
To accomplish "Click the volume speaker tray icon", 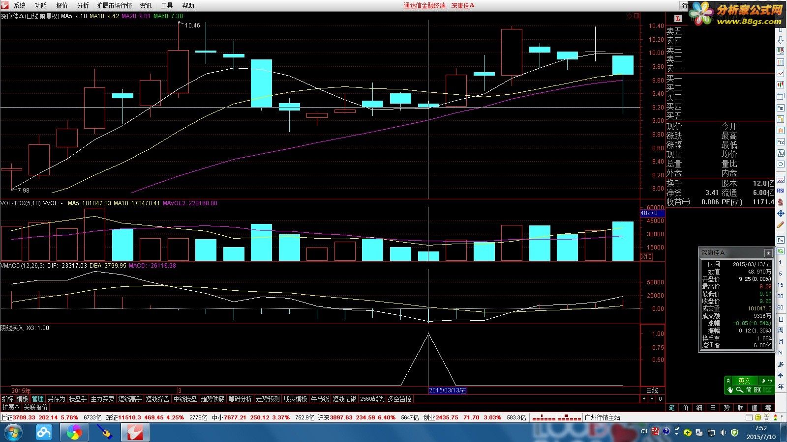I will coord(723,433).
